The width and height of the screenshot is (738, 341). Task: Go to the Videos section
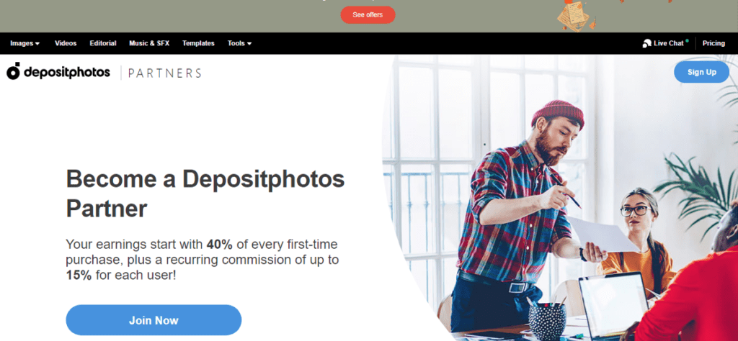click(66, 43)
